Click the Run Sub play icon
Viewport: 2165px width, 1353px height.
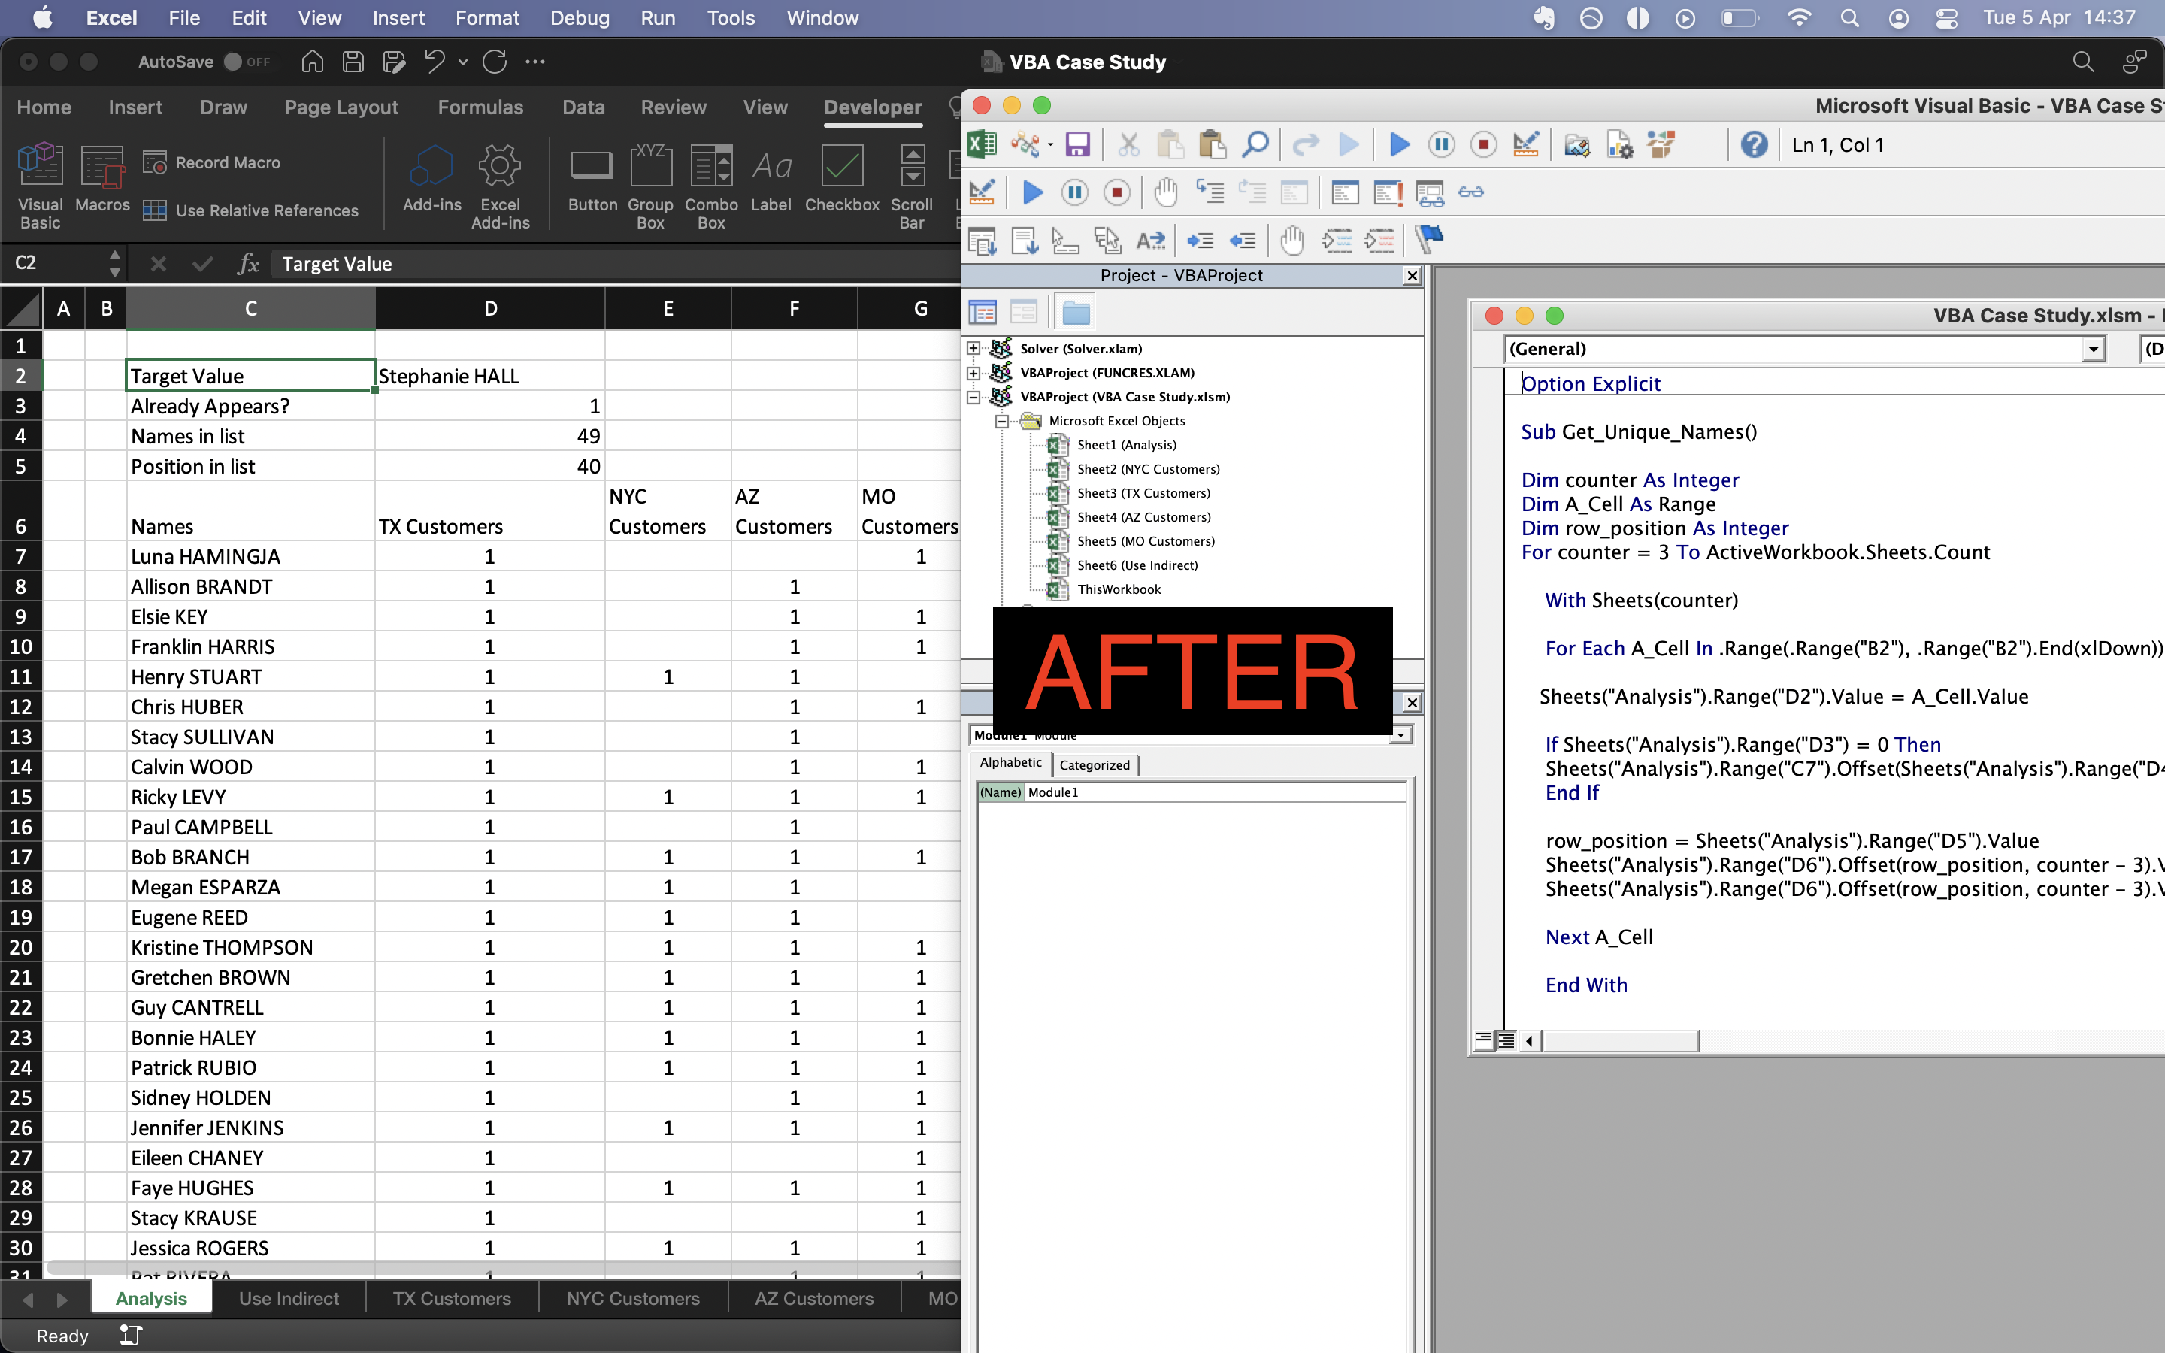click(x=1399, y=144)
